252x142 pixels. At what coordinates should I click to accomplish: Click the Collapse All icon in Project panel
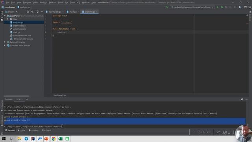[x=32, y=12]
